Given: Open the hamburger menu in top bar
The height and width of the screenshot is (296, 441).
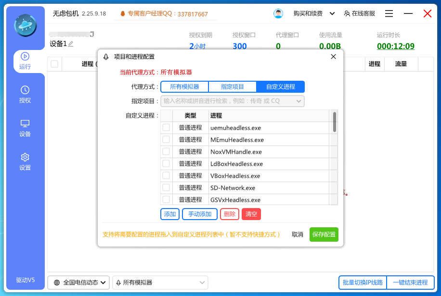Looking at the screenshot, I should pyautogui.click(x=389, y=13).
